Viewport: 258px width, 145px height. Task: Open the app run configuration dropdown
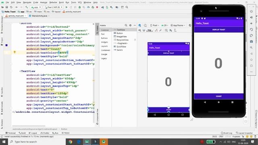(x=36, y=7)
